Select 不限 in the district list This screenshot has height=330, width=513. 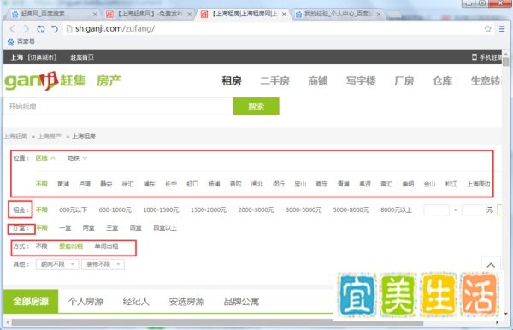pyautogui.click(x=42, y=184)
